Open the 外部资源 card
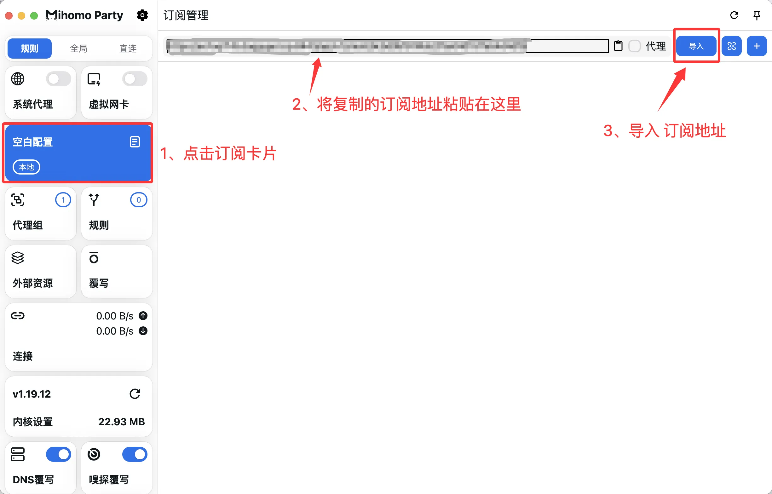The height and width of the screenshot is (494, 772). 41,271
